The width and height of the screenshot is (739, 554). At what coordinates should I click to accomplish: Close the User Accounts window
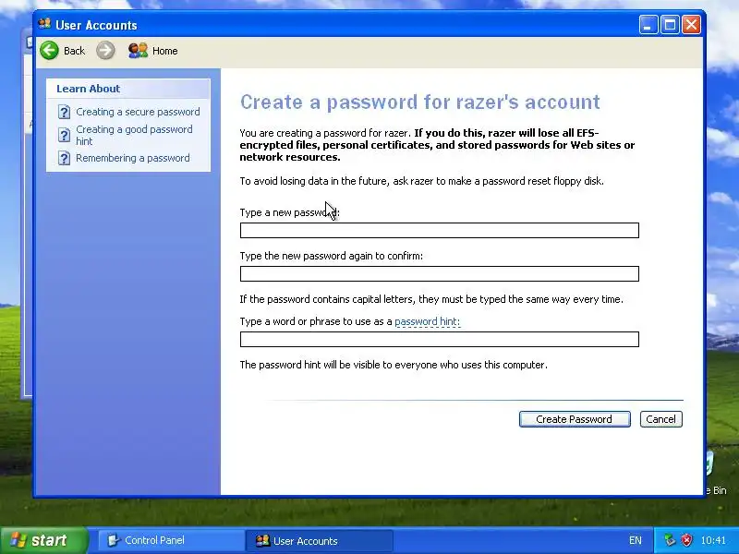(x=691, y=25)
